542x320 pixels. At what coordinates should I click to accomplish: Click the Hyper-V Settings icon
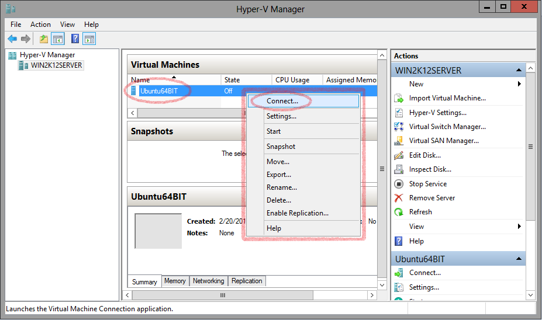pyautogui.click(x=399, y=113)
